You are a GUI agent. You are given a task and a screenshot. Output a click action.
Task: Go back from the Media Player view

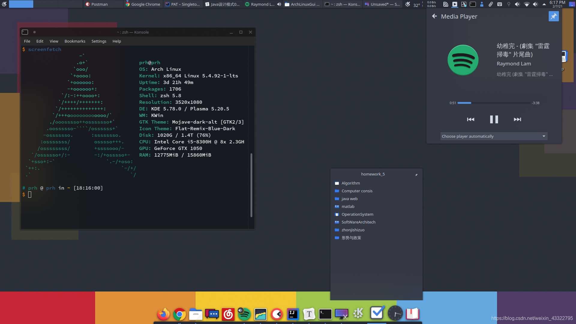pyautogui.click(x=434, y=16)
